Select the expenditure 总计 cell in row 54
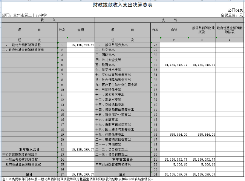 coord(122,174)
